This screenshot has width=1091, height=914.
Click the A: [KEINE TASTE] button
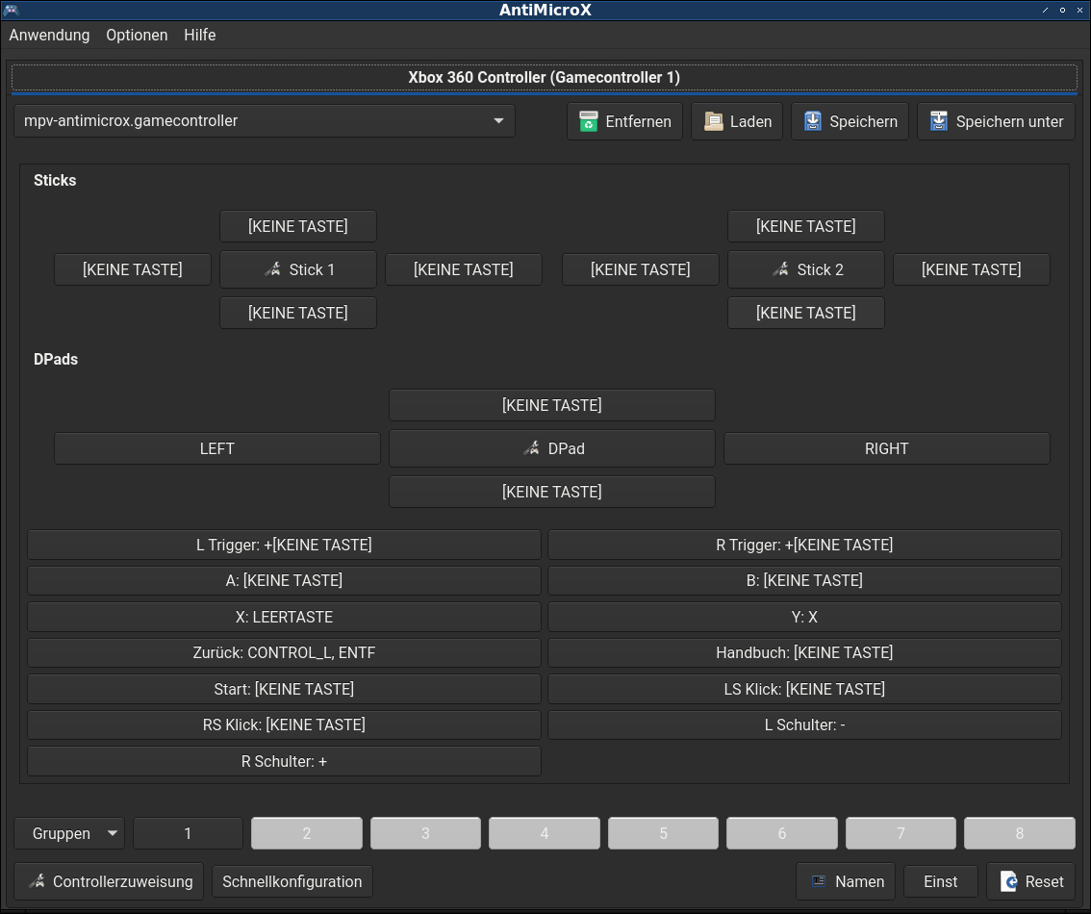tap(284, 580)
